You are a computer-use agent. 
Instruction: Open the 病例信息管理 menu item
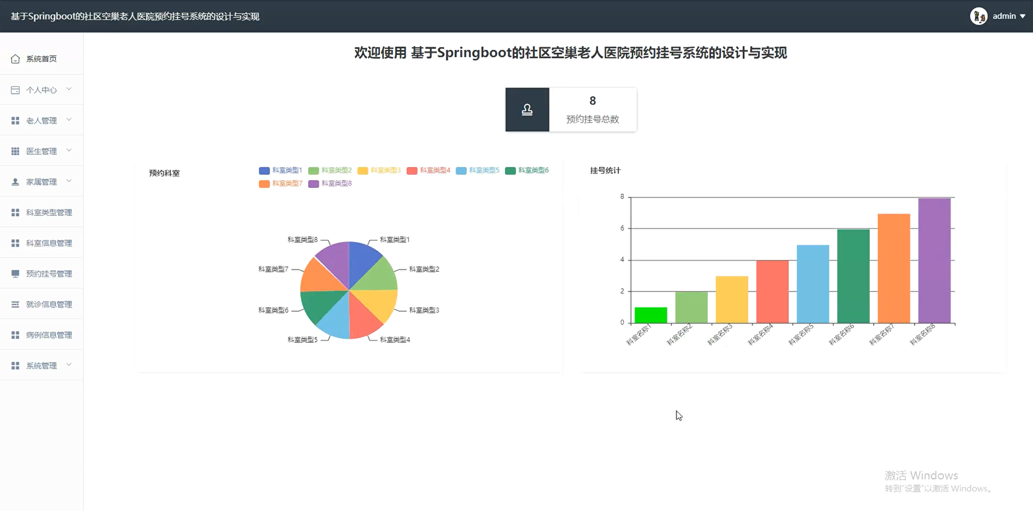point(41,335)
